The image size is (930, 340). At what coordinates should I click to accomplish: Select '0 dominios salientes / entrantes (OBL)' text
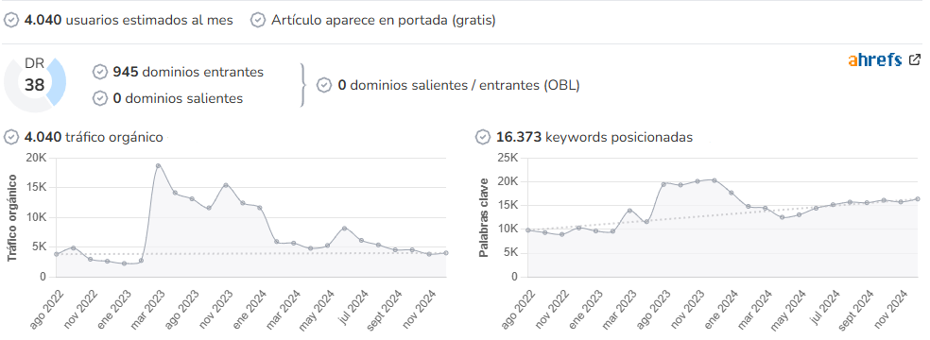click(459, 85)
